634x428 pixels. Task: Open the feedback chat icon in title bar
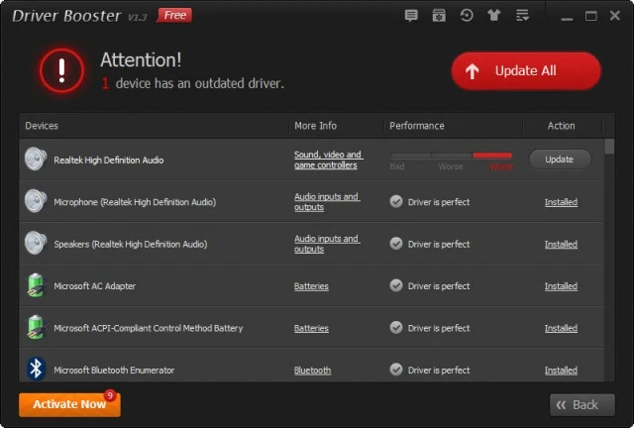[x=411, y=16]
